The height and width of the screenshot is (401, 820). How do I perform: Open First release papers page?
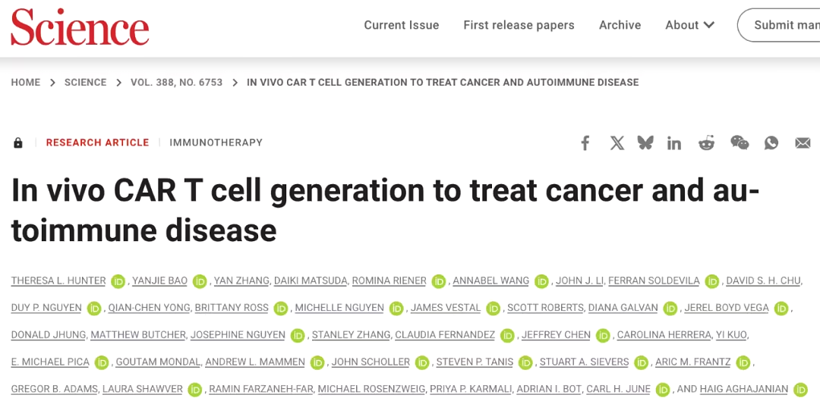pos(519,25)
